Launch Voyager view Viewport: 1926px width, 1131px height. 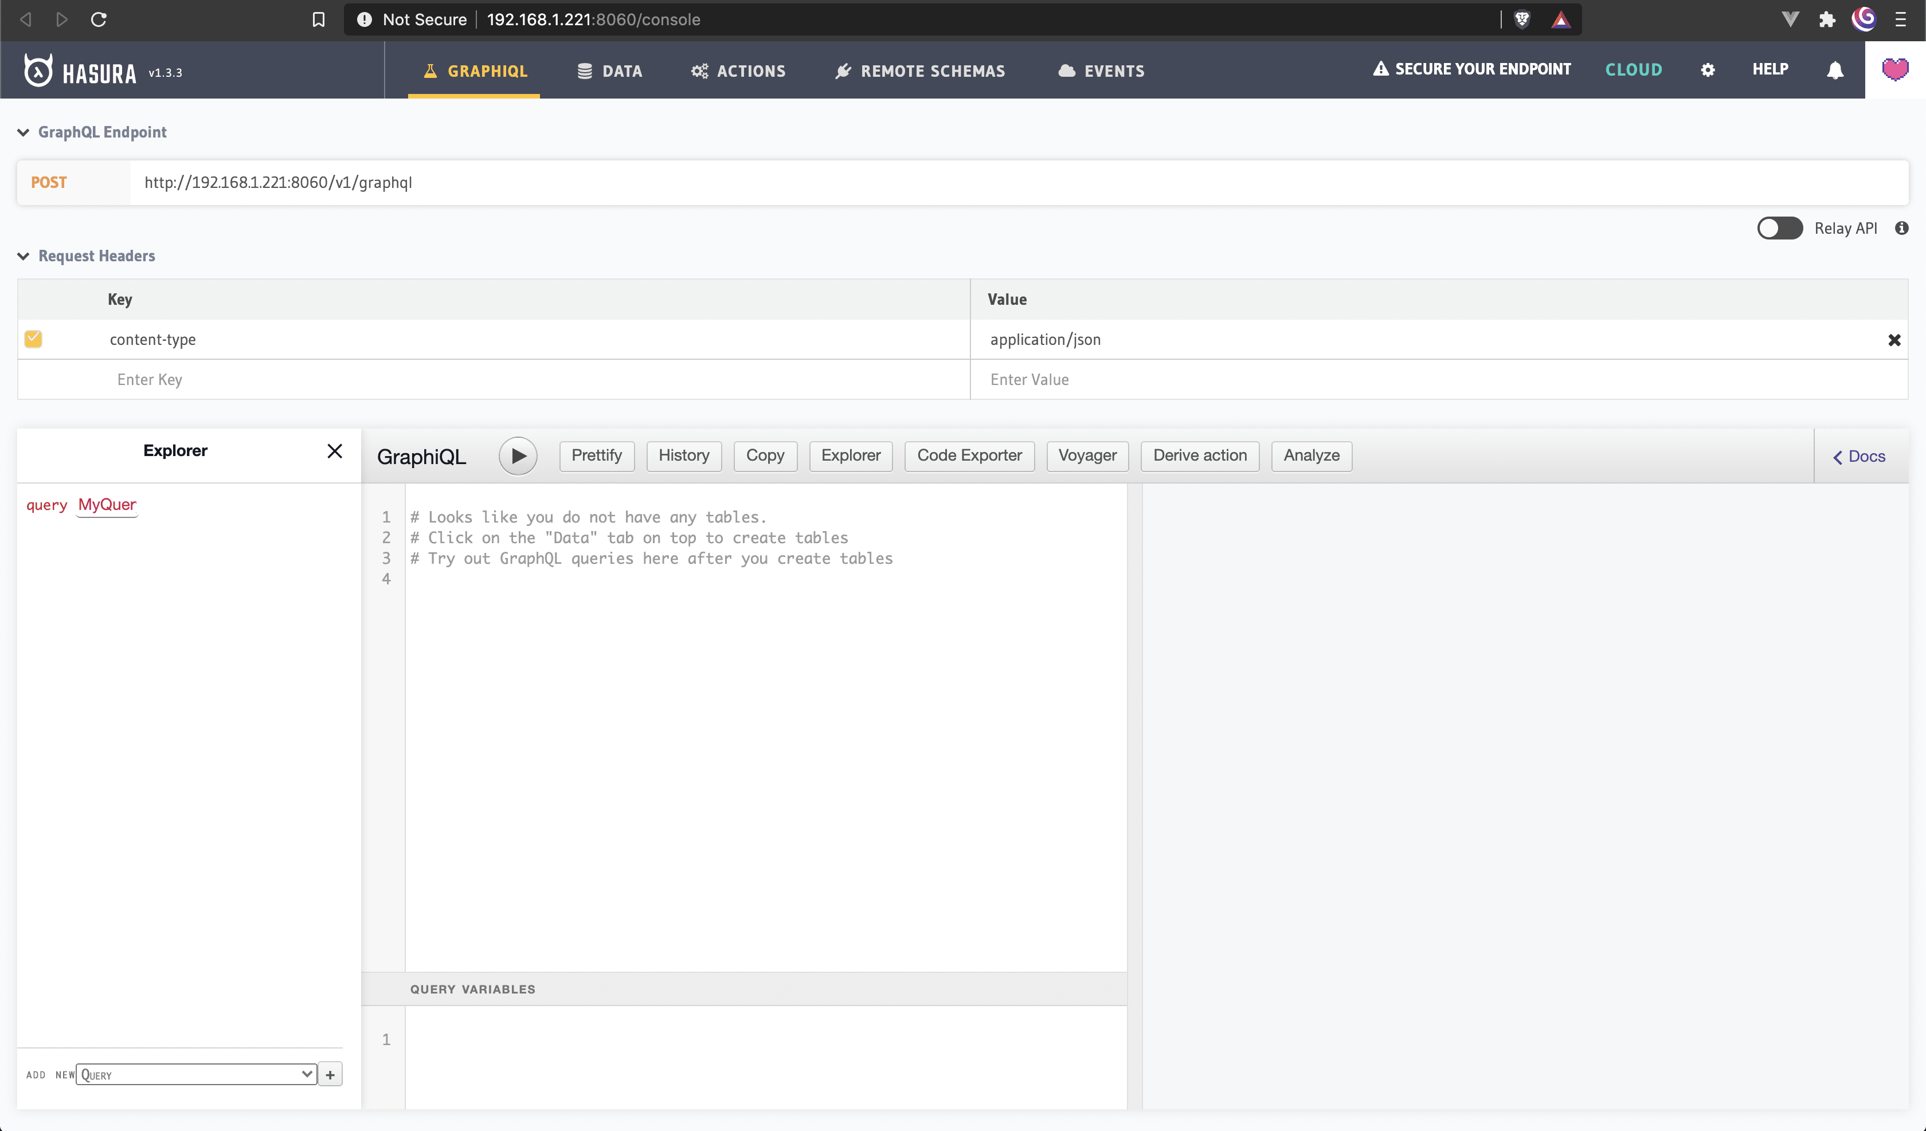tap(1087, 456)
